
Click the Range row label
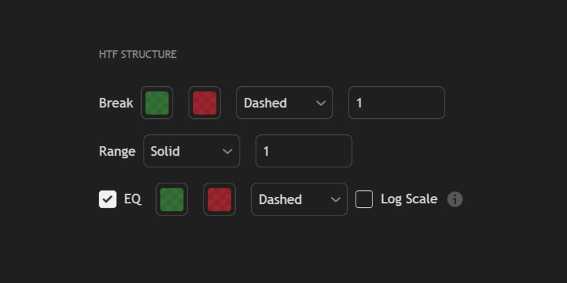pos(117,151)
